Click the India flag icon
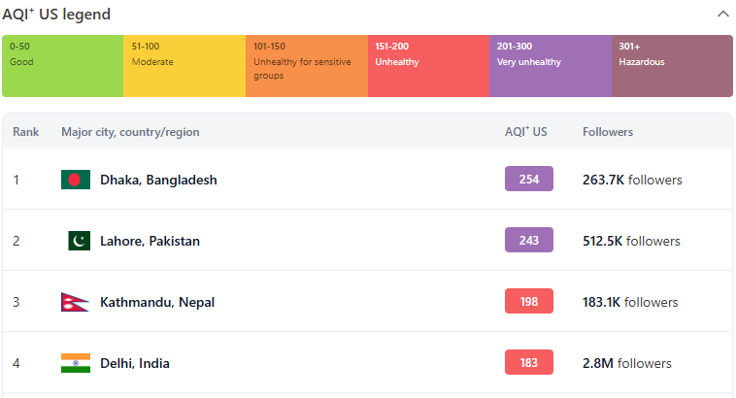Screen dimensions: 736x398 point(76,363)
